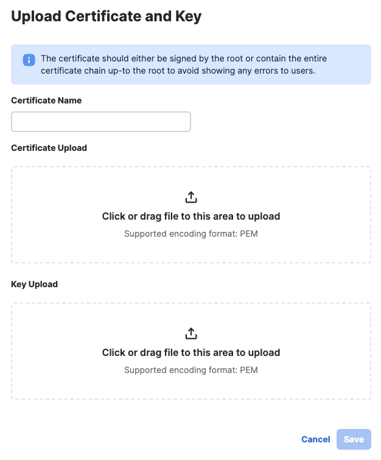Screen dimensions: 381x460
Task: Cancel the certificate upload dialog
Action: tap(315, 439)
